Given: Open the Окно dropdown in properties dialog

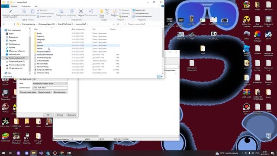Looking at the screenshot, I should 50,84.
